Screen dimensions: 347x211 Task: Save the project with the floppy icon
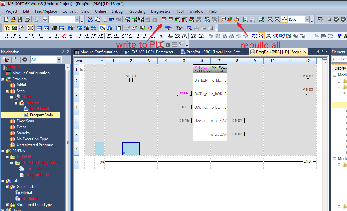pos(20,20)
